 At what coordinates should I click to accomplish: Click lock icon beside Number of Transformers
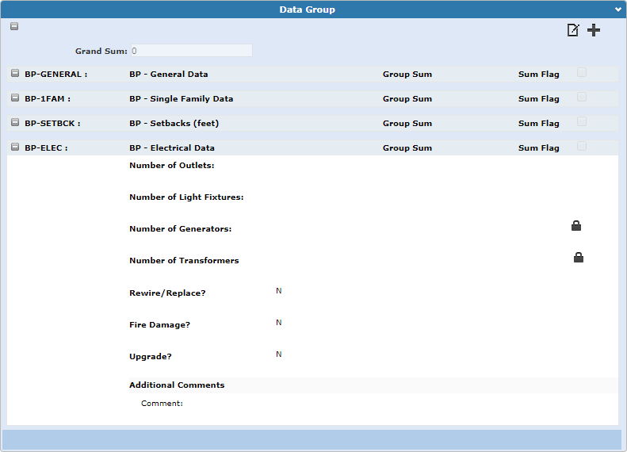click(x=579, y=258)
